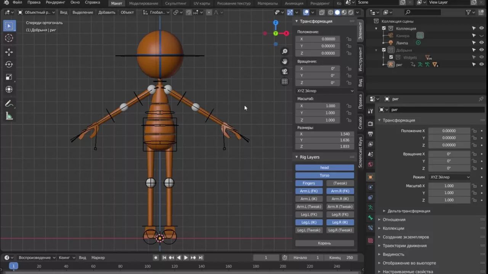Click the Корень rig layer button
This screenshot has width=488, height=274.
[324, 243]
